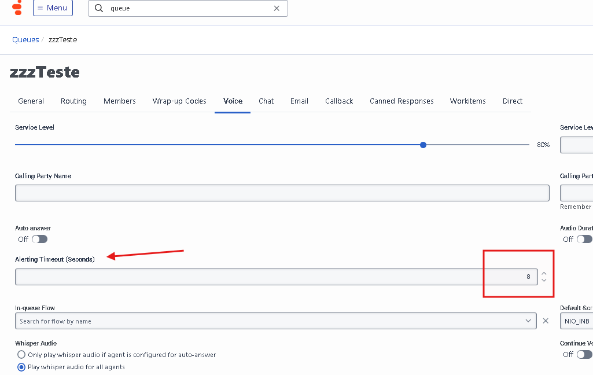The width and height of the screenshot is (593, 375).
Task: Select Play whisper audio for all agents
Action: click(x=21, y=367)
